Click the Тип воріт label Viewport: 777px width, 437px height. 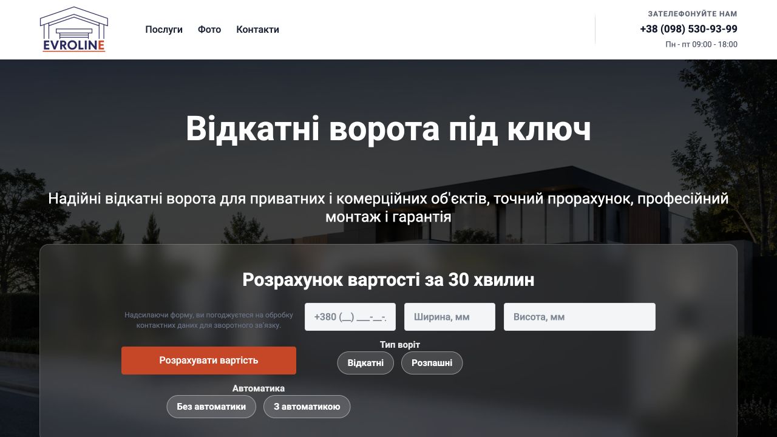[x=400, y=345]
